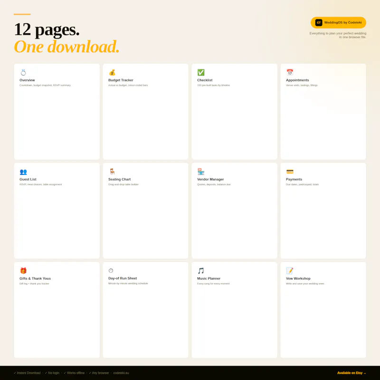The width and height of the screenshot is (380, 380).
Task: Click 'Every song for every moment' text
Action: coord(213,284)
